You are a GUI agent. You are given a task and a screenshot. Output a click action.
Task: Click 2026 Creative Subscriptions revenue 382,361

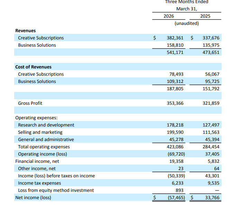tap(175, 38)
